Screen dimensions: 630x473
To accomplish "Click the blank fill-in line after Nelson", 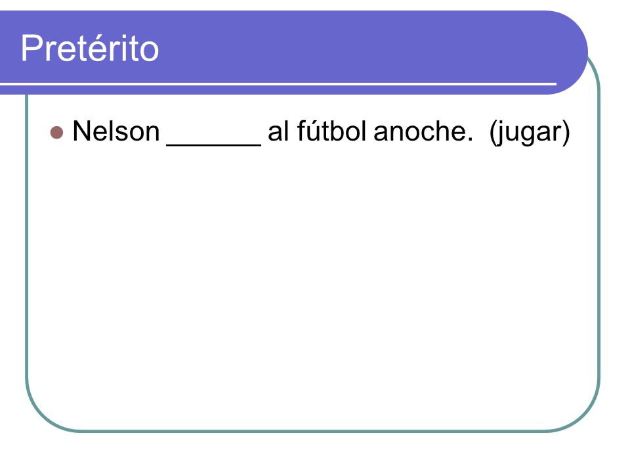I will [x=214, y=145].
